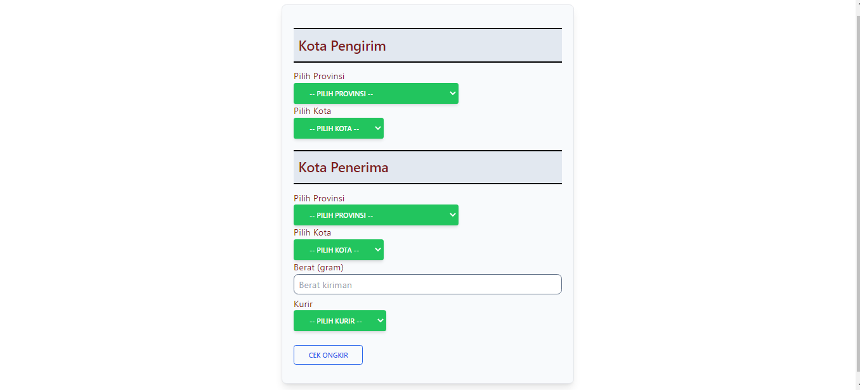This screenshot has height=390, width=860.
Task: Open the Pilih Kota dropdown under Kota Pengirim
Action: (338, 128)
